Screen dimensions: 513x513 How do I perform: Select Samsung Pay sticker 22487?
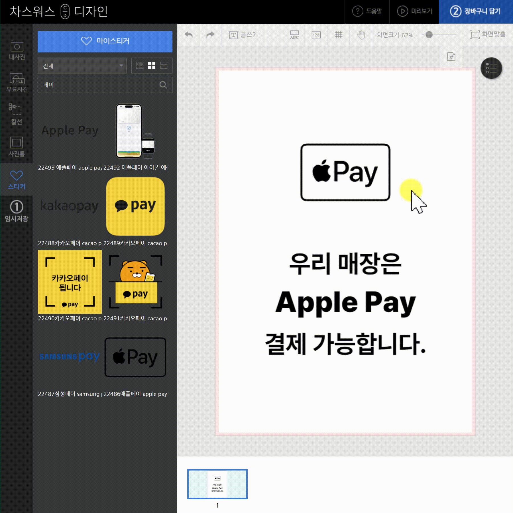[70, 357]
